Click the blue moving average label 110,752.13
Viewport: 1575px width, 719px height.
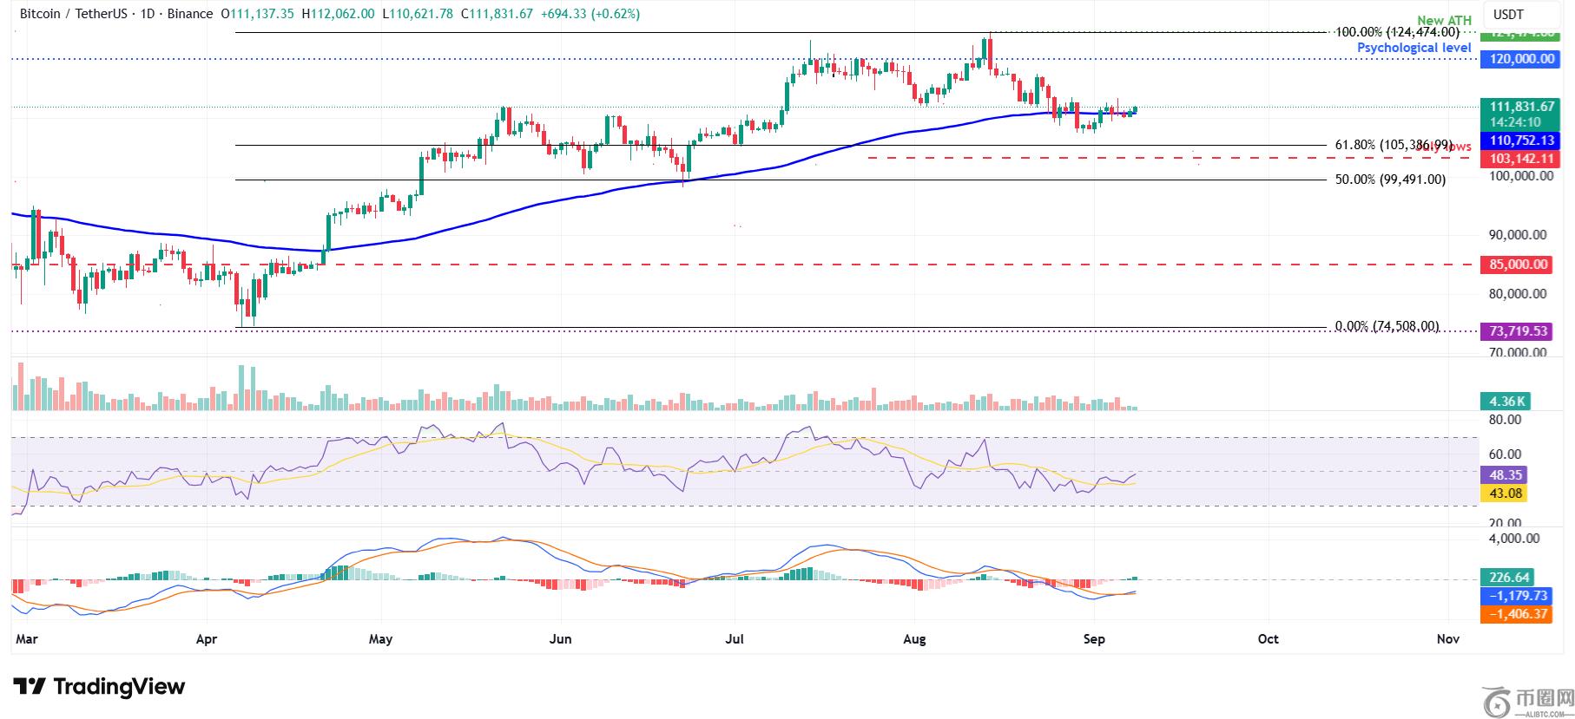click(x=1519, y=141)
